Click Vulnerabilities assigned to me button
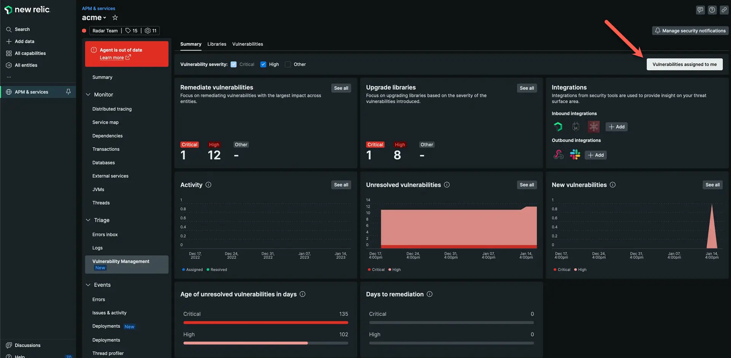This screenshot has height=358, width=731. [685, 64]
